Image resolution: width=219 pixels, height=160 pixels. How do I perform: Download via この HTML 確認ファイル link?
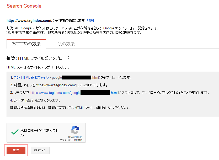tap(31, 78)
